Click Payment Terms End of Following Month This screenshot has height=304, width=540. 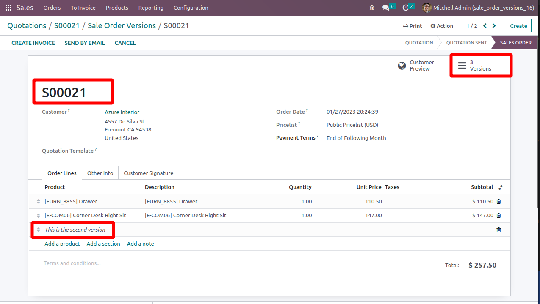pos(356,138)
